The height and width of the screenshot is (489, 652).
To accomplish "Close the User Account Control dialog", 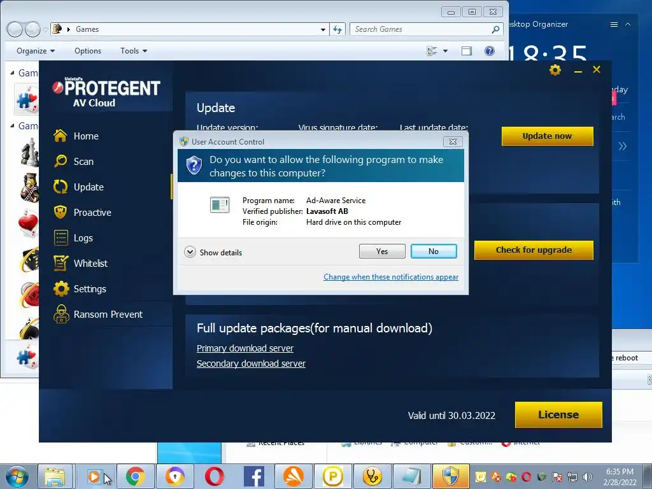I will [x=453, y=142].
